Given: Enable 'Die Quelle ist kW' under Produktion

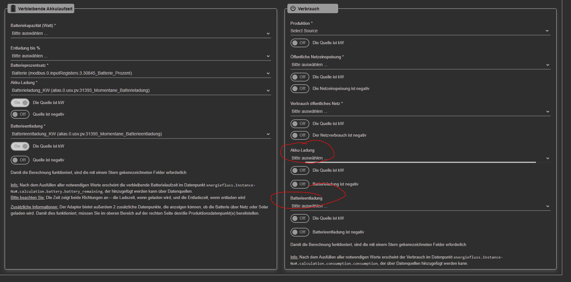Looking at the screenshot, I should [x=300, y=43].
